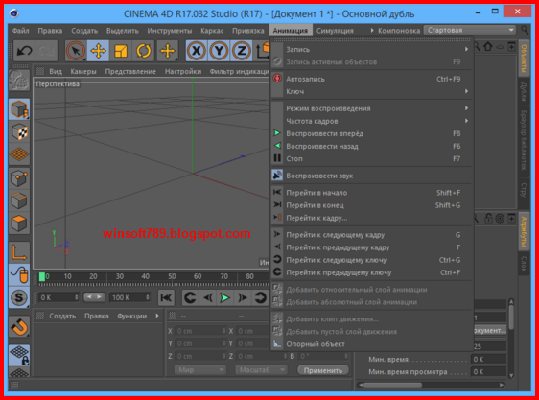
Task: Open the Объекты side tab
Action: (x=524, y=59)
